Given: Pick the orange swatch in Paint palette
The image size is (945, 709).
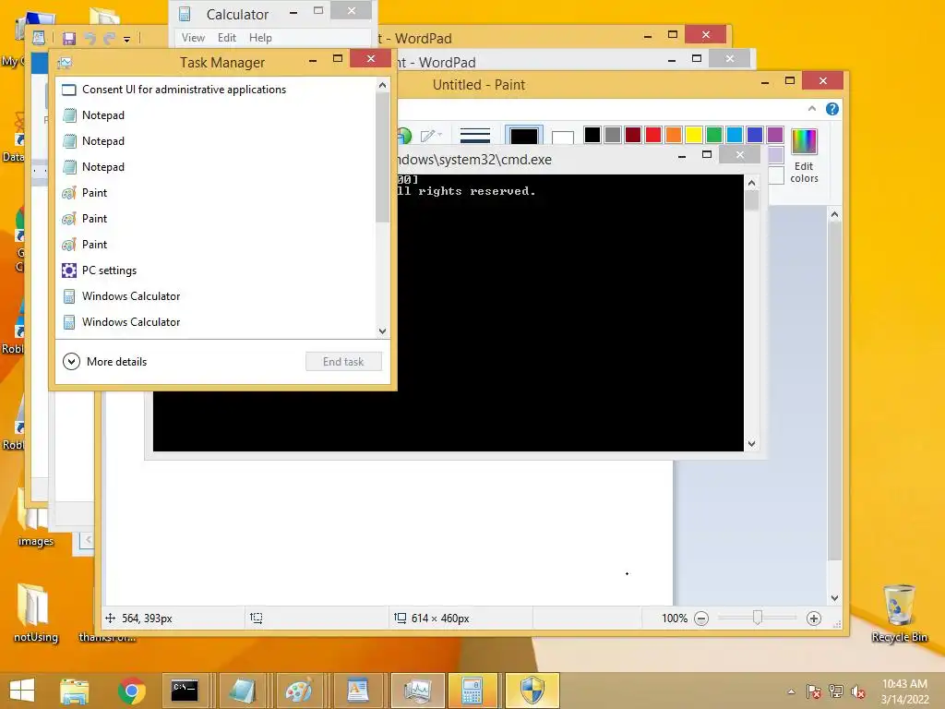Looking at the screenshot, I should point(674,135).
